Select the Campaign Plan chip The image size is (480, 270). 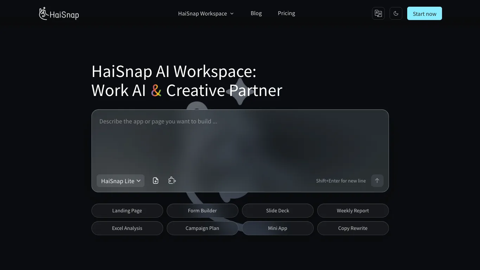click(x=203, y=228)
